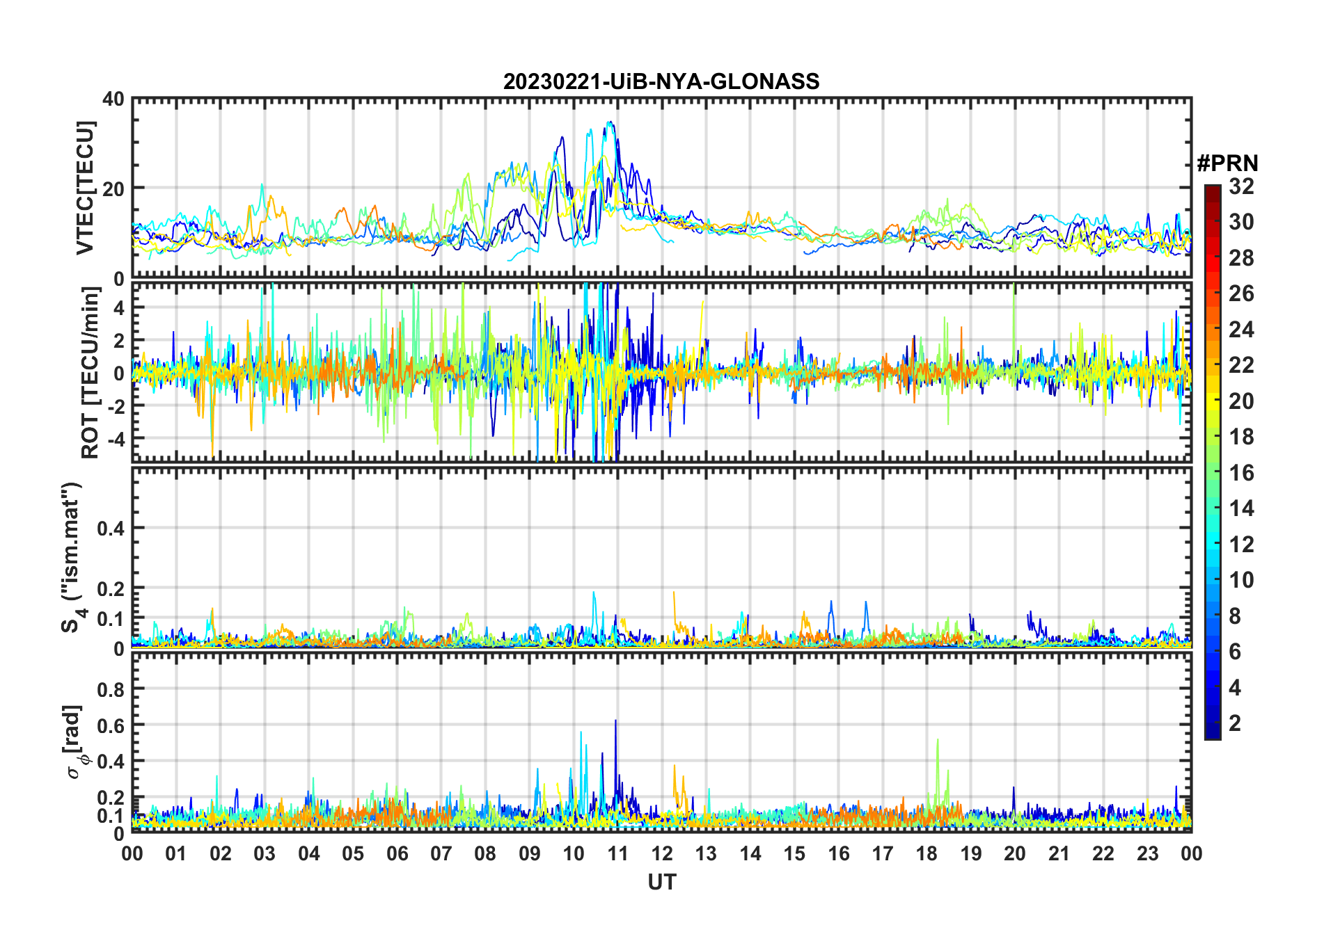Click colorbar tick label "12"

tap(1241, 544)
